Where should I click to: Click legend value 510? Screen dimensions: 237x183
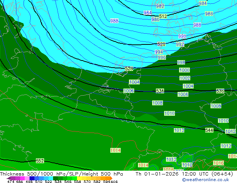point(39,182)
